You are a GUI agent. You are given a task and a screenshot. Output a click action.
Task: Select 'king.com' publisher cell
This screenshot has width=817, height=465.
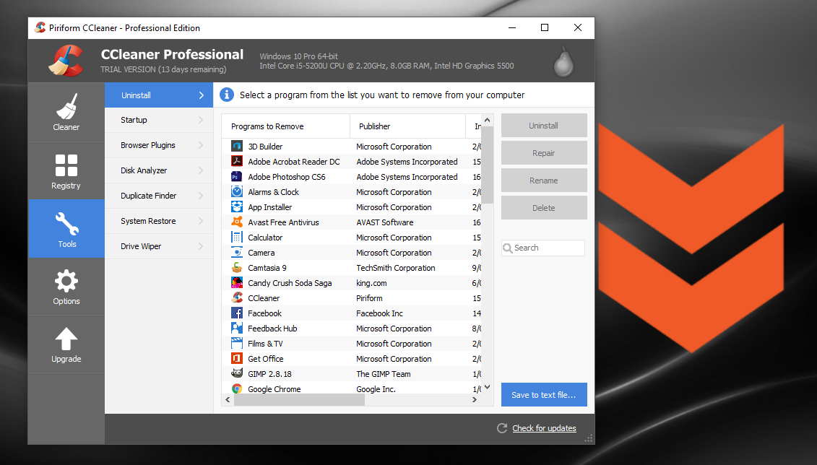371,283
